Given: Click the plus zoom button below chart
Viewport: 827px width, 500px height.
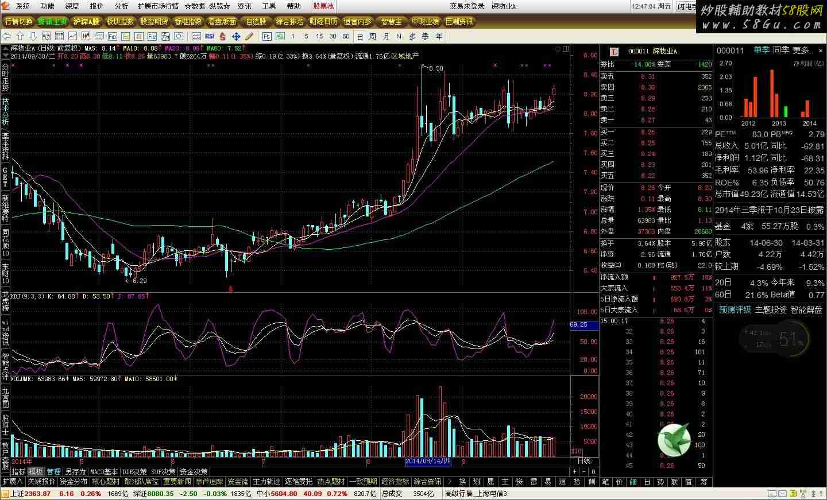Looking at the screenshot, I should click(575, 471).
